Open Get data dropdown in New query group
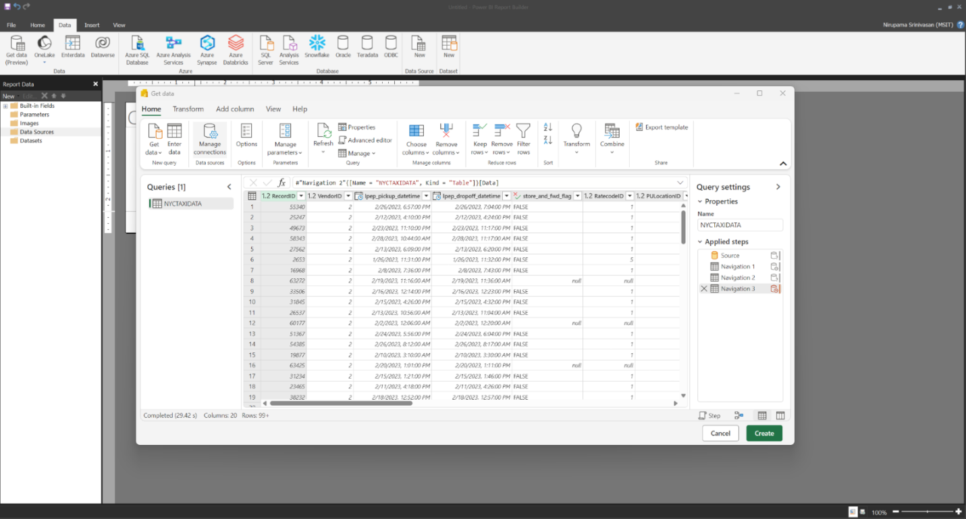 [x=154, y=140]
